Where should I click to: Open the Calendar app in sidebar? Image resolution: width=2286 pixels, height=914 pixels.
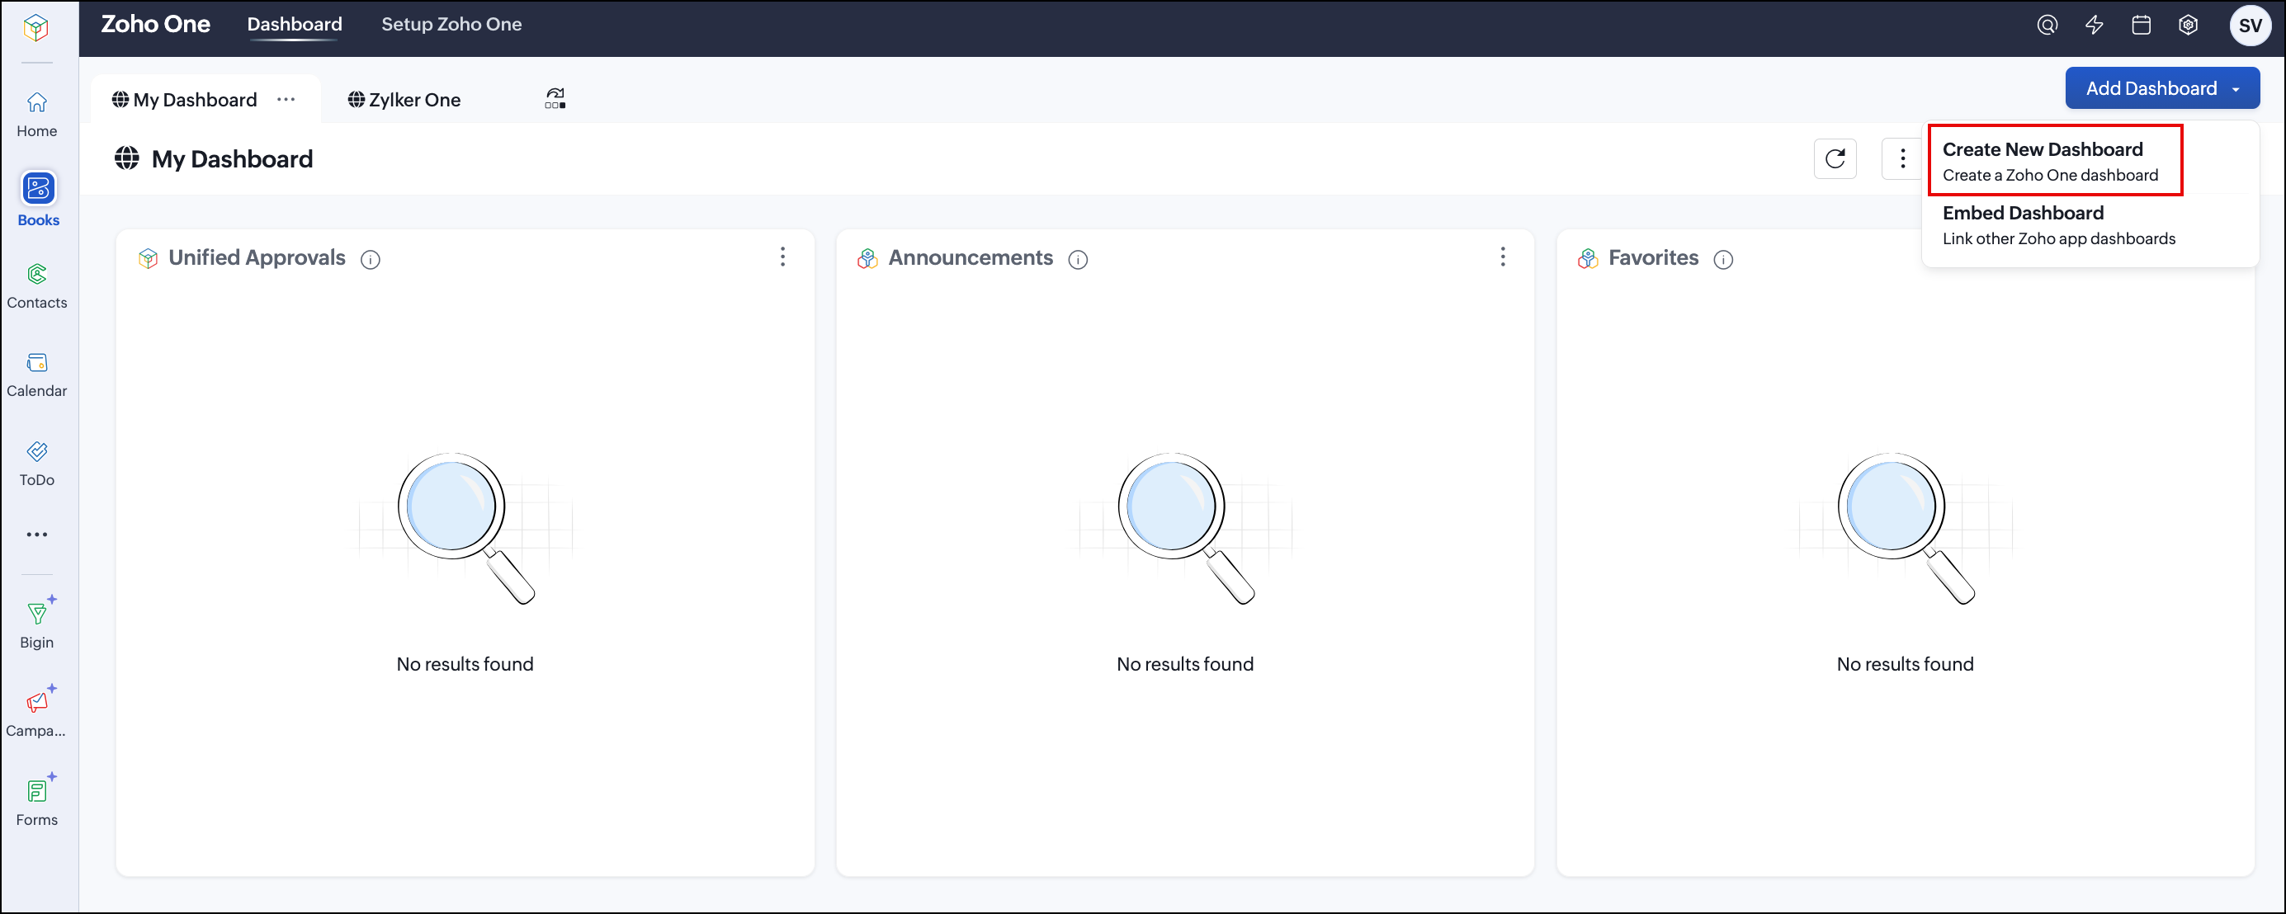click(36, 375)
